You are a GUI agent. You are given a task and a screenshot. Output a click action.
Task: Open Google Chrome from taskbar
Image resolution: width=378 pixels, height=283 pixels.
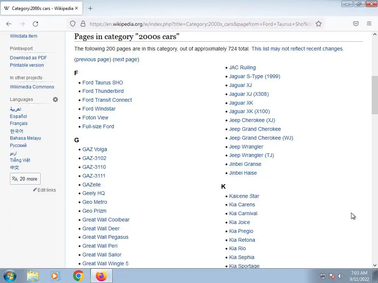pyautogui.click(x=78, y=276)
